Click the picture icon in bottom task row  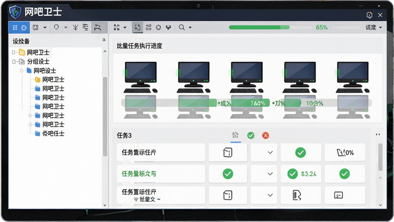tap(339, 195)
